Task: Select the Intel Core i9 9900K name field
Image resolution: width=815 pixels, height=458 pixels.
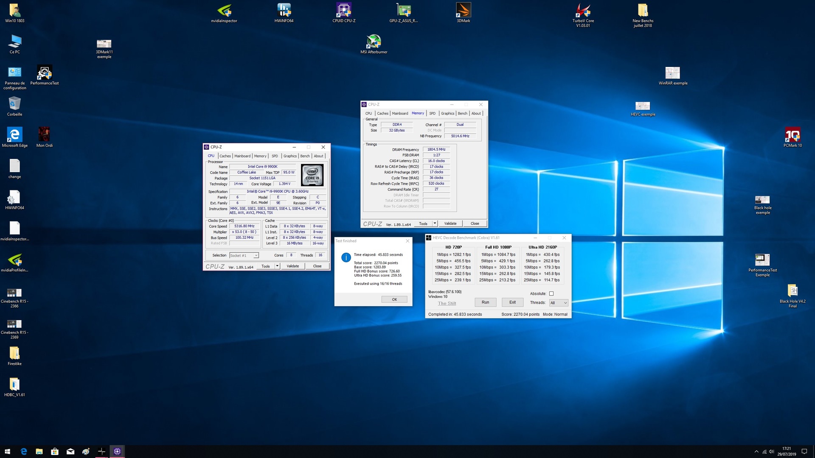Action: [x=262, y=167]
